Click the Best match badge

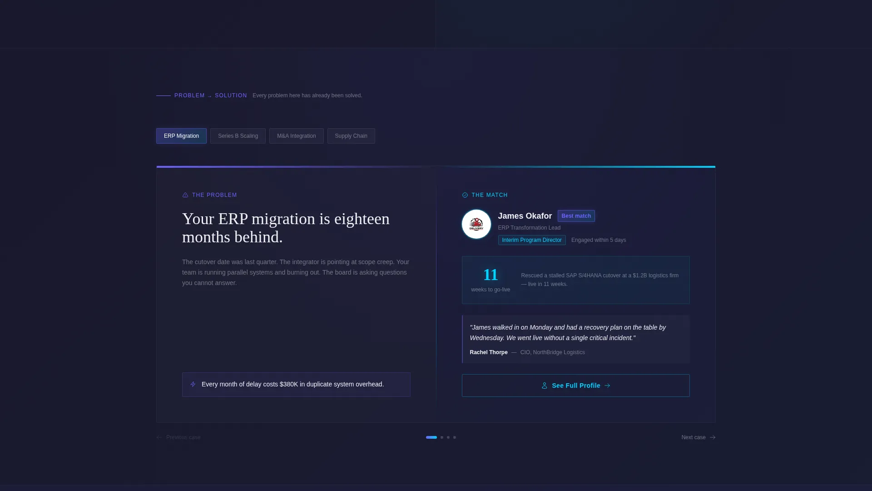click(576, 216)
